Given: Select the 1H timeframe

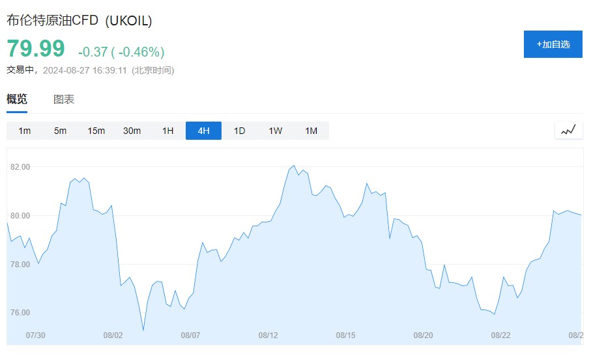Looking at the screenshot, I should point(168,131).
